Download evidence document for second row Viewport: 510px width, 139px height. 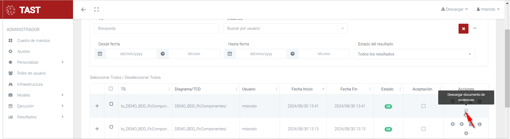[466, 133]
